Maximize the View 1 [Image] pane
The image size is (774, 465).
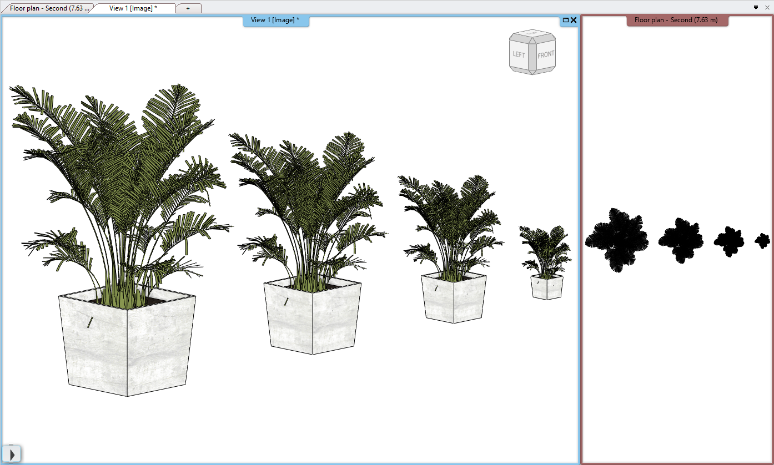coord(566,21)
